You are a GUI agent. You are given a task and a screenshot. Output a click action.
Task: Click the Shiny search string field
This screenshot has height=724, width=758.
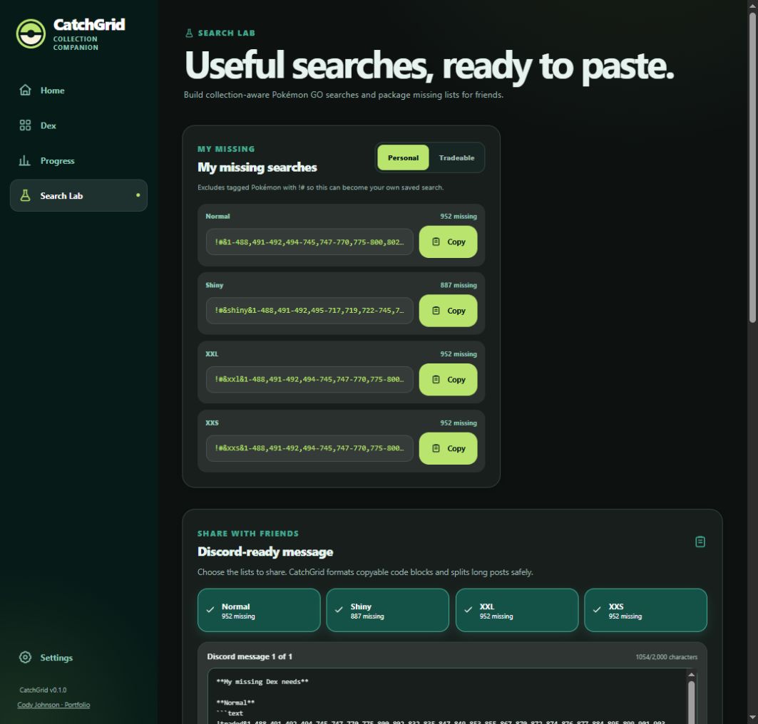(309, 311)
